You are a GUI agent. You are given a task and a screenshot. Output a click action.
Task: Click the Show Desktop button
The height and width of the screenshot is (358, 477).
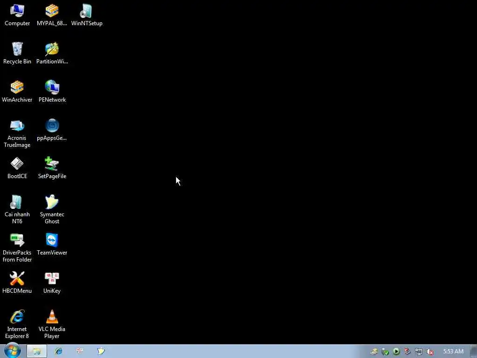pyautogui.click(x=474, y=351)
